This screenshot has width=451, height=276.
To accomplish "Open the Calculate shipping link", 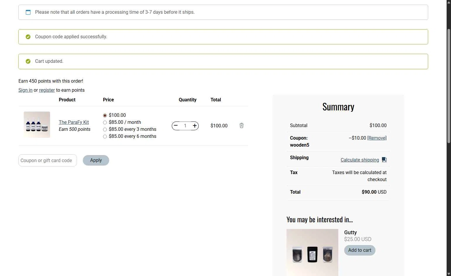I will pyautogui.click(x=360, y=160).
